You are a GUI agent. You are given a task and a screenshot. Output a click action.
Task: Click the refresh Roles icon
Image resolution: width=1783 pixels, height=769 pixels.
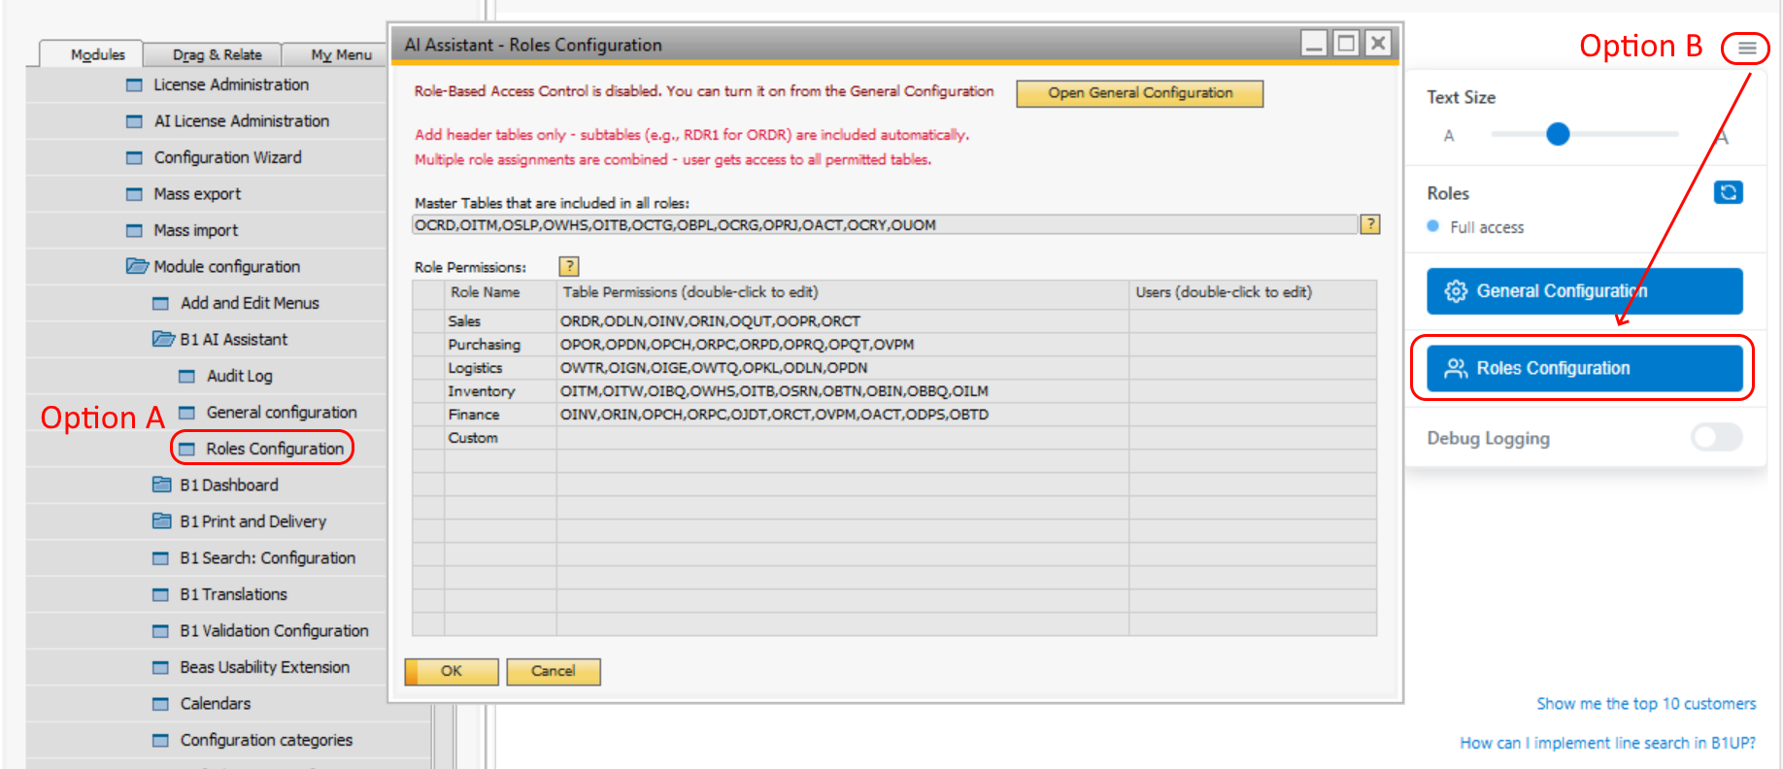tap(1728, 192)
